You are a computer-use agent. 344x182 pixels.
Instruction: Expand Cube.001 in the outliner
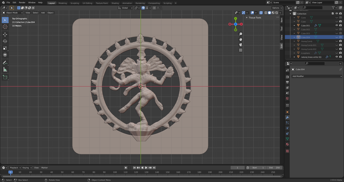coord(294,26)
